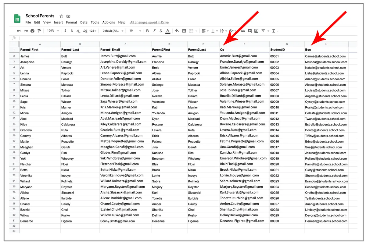
Task: Select cell James.Butt@gmail.com
Action: [x=125, y=56]
